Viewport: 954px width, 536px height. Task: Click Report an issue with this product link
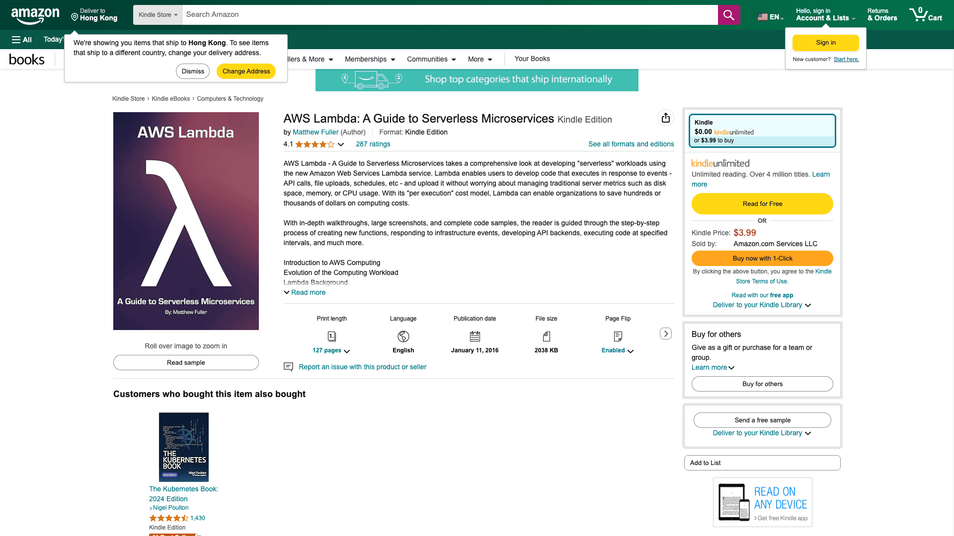point(362,367)
